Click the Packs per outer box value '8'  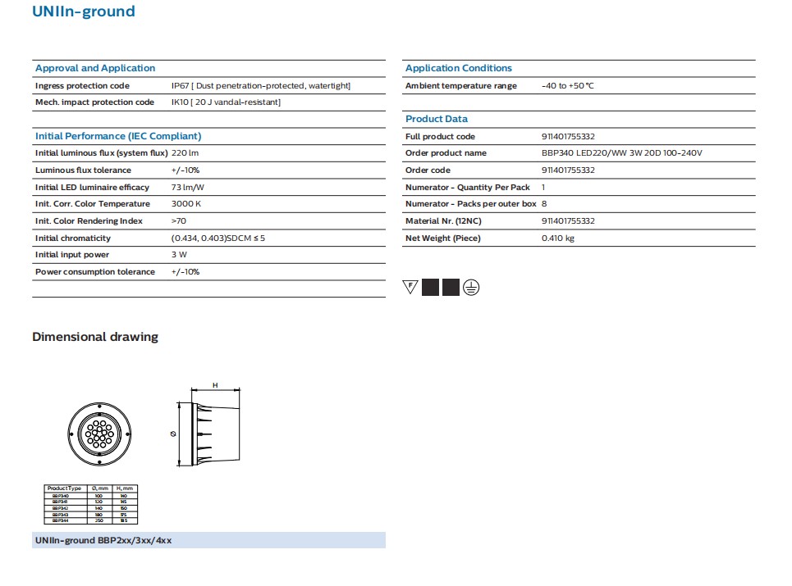(544, 204)
